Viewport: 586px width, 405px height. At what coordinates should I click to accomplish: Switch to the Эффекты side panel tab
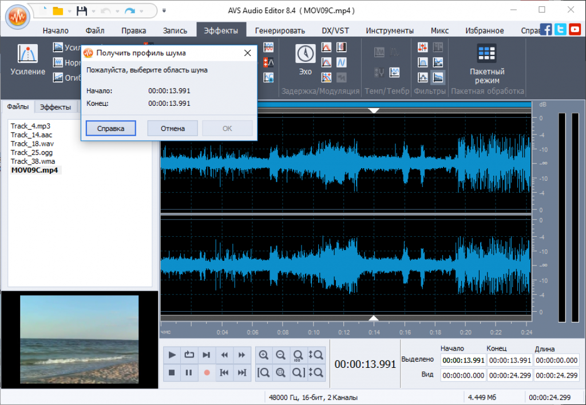pyautogui.click(x=56, y=106)
